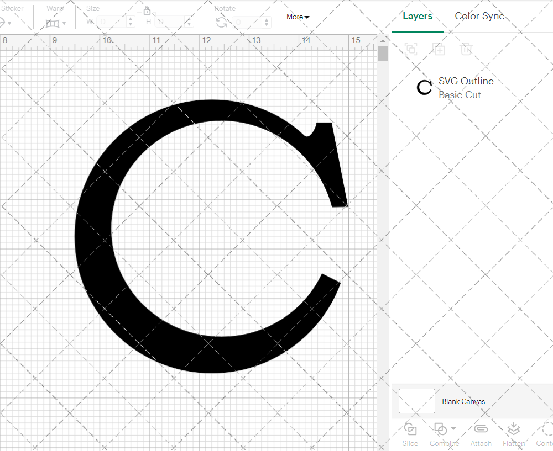This screenshot has height=451, width=553.
Task: Open the Blank Canvas color swatch
Action: click(x=416, y=401)
